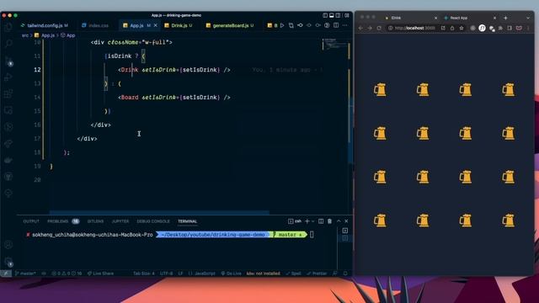Open the Extensions view in the activity bar
Image resolution: width=539 pixels, height=303 pixels.
pyautogui.click(x=8, y=93)
